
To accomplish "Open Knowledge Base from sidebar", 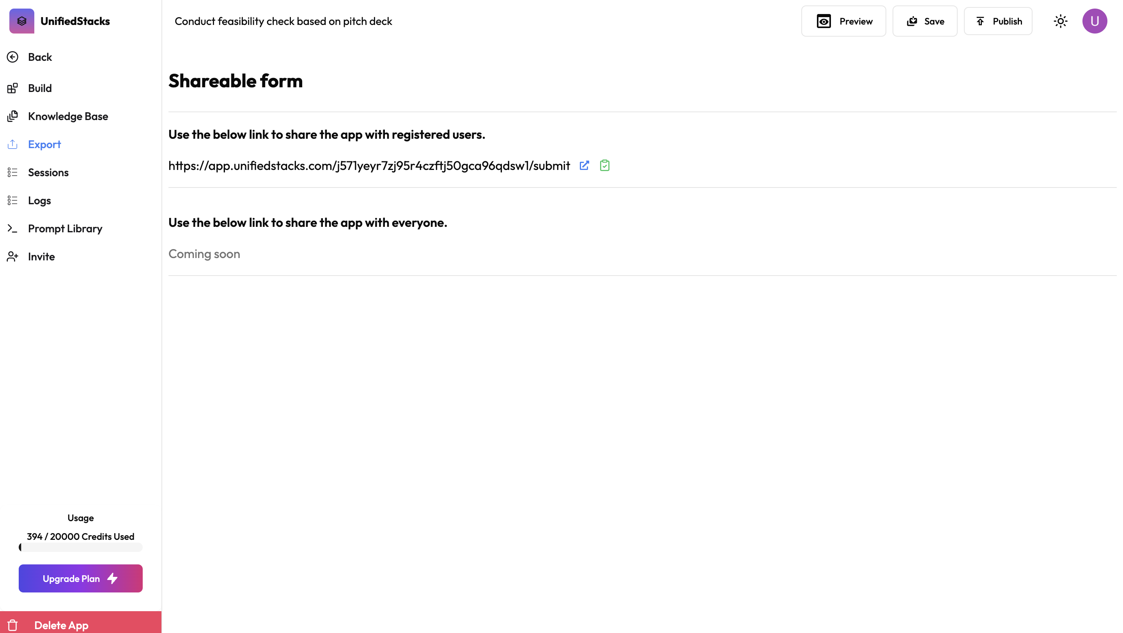I will click(67, 116).
